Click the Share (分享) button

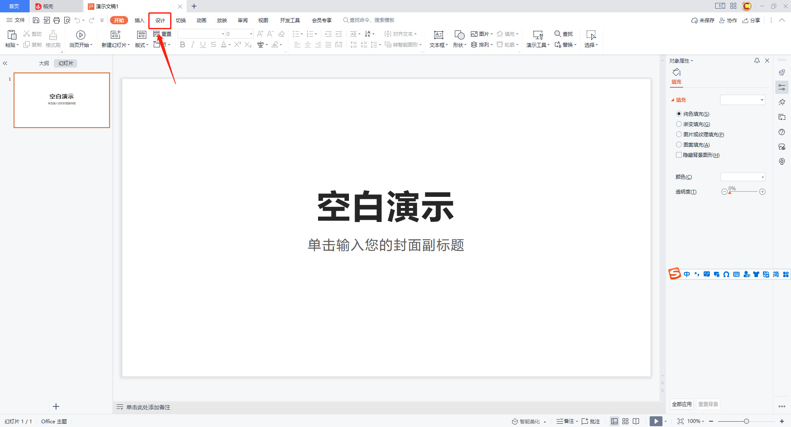(751, 20)
